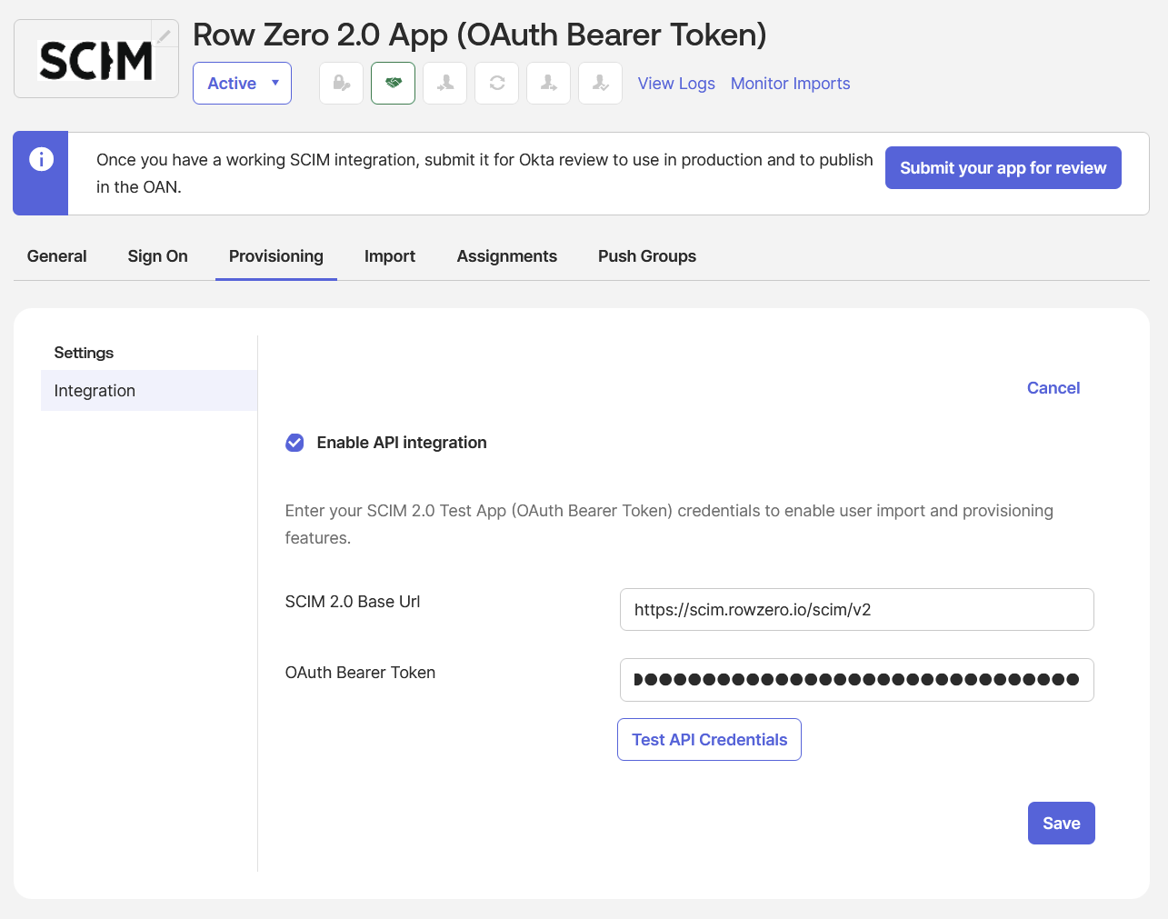Go to the Push Groups tab

coord(646,256)
